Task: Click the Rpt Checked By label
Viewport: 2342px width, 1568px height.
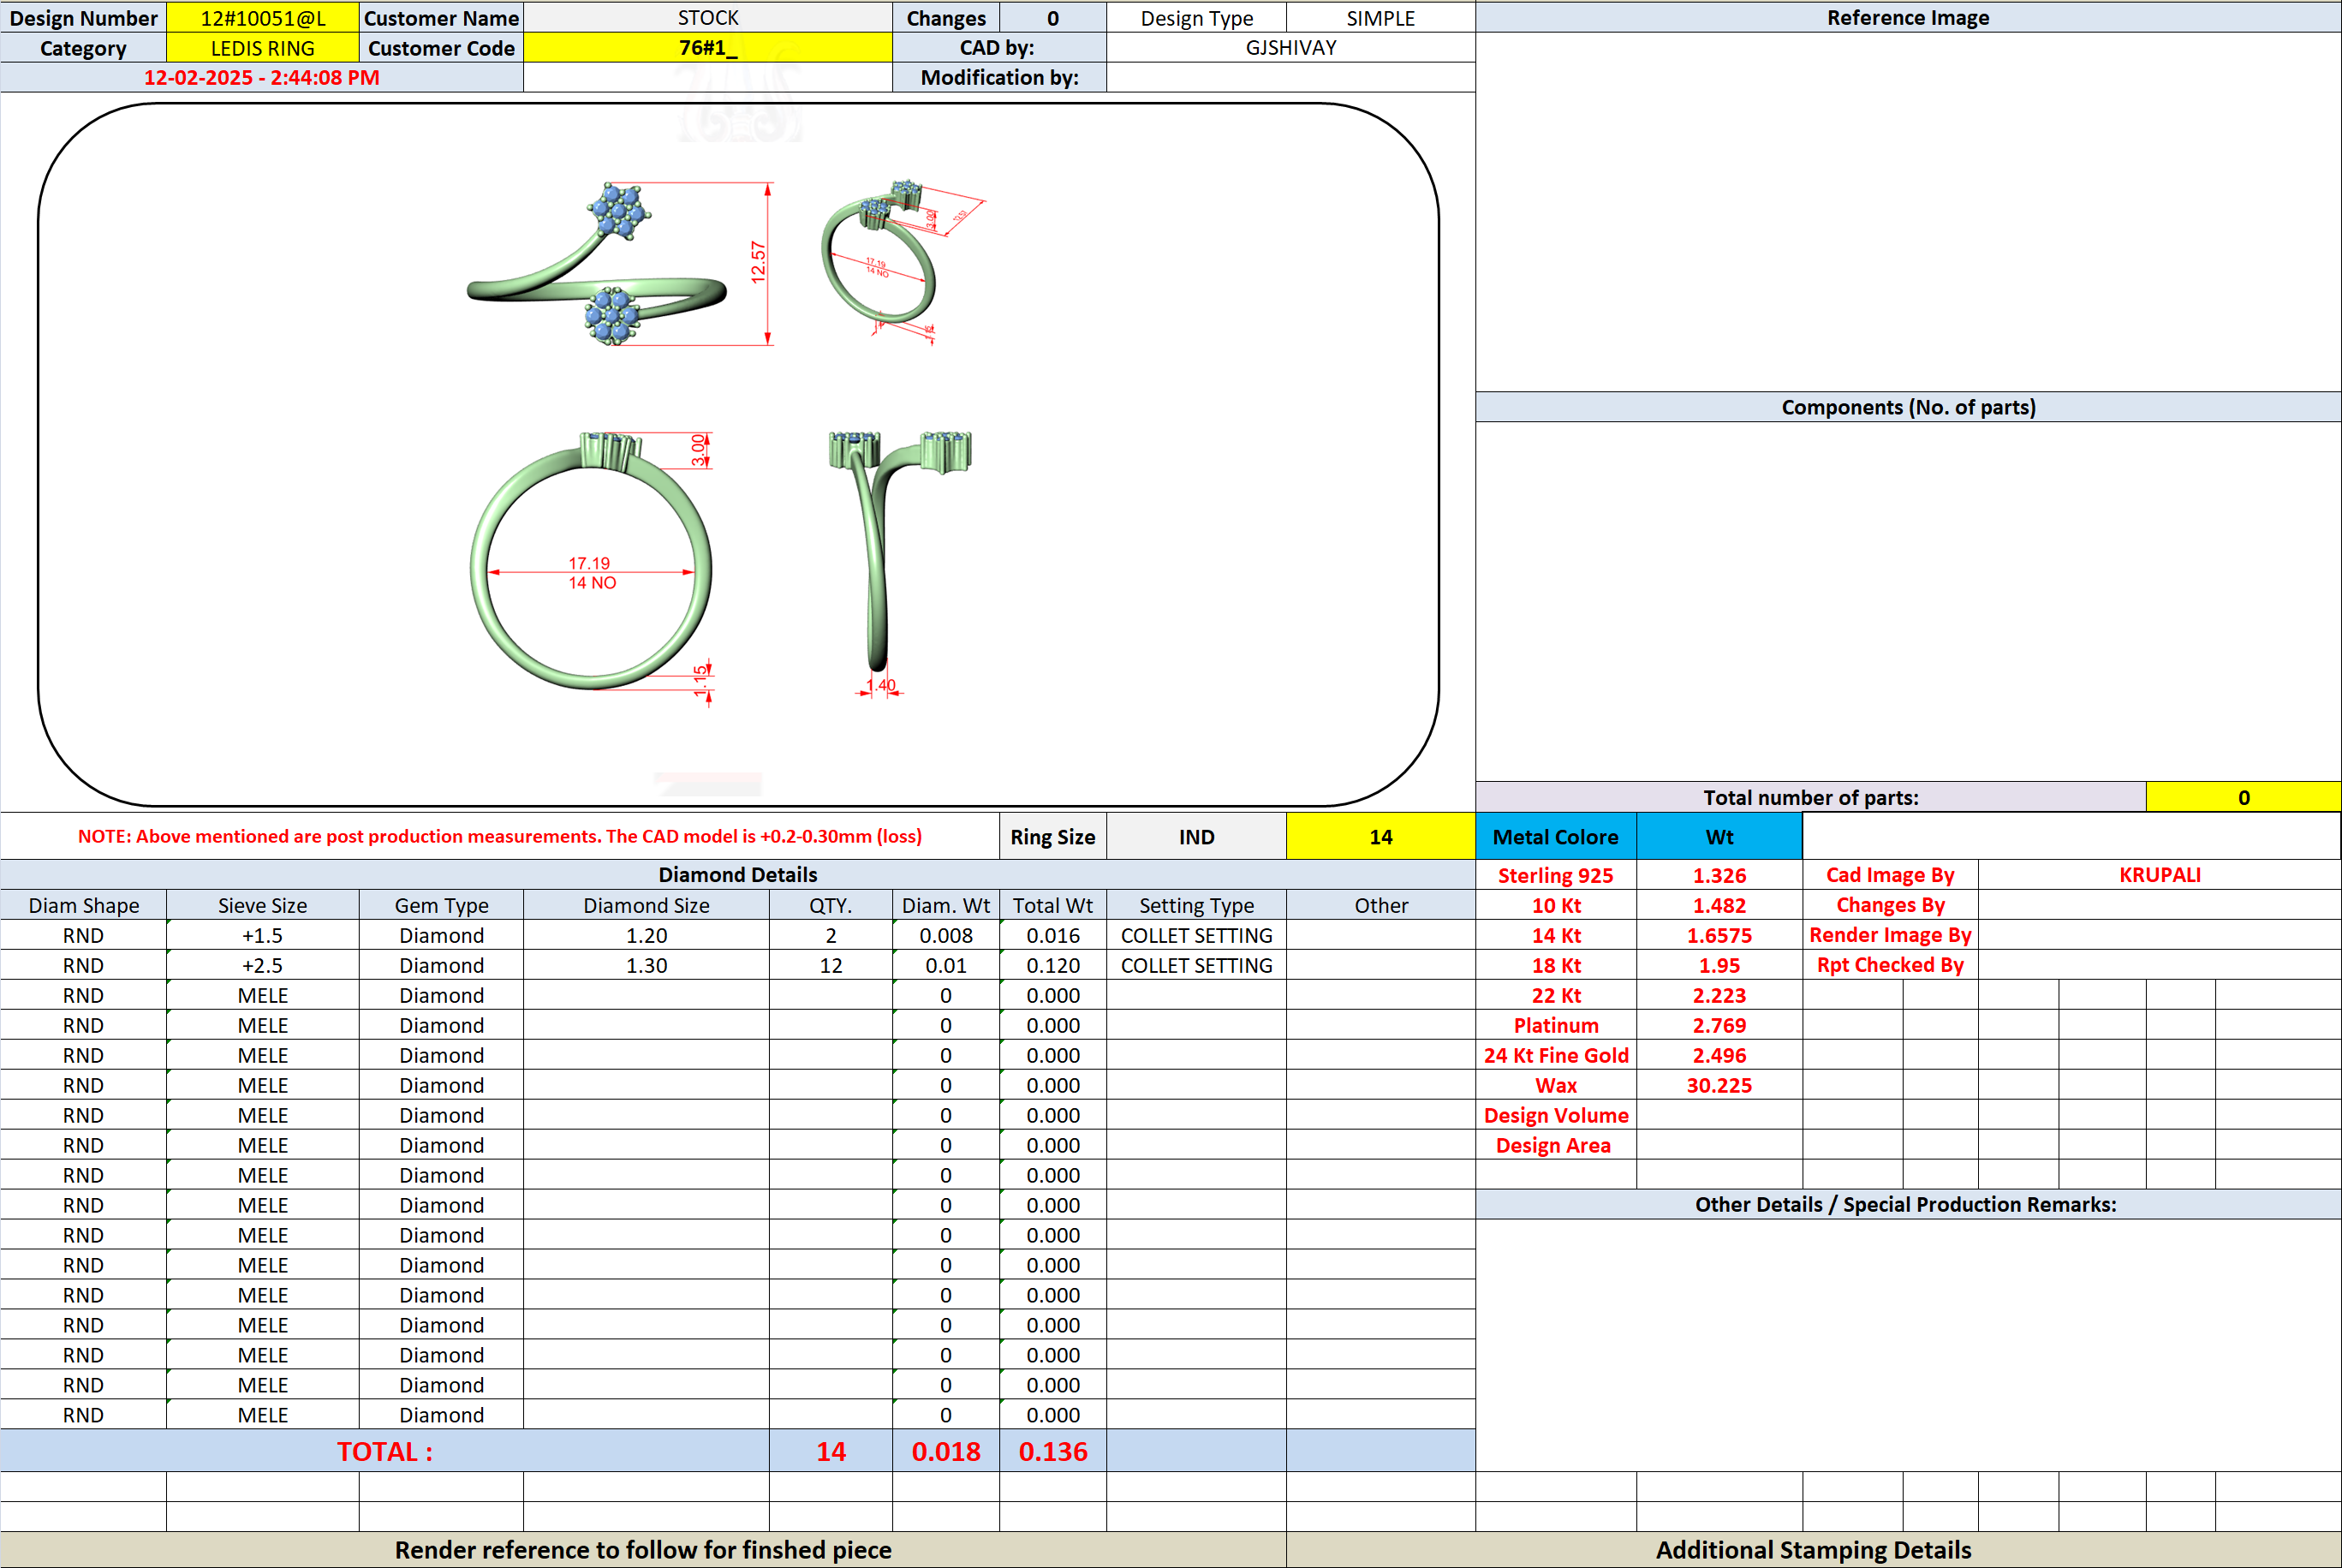Action: (1890, 965)
